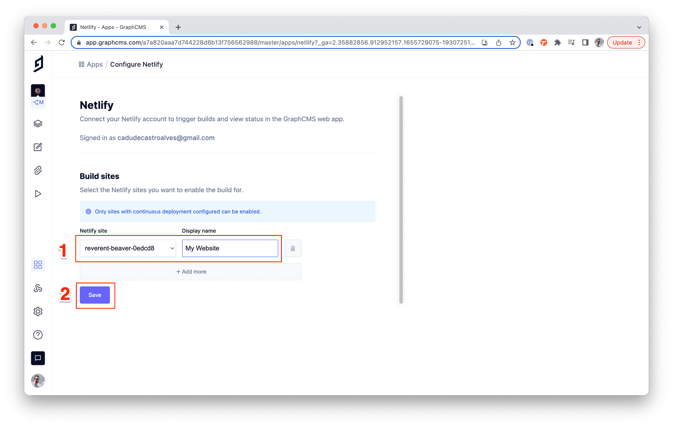Click the panel vertical scrollbar
The height and width of the screenshot is (445, 673).
click(x=401, y=199)
